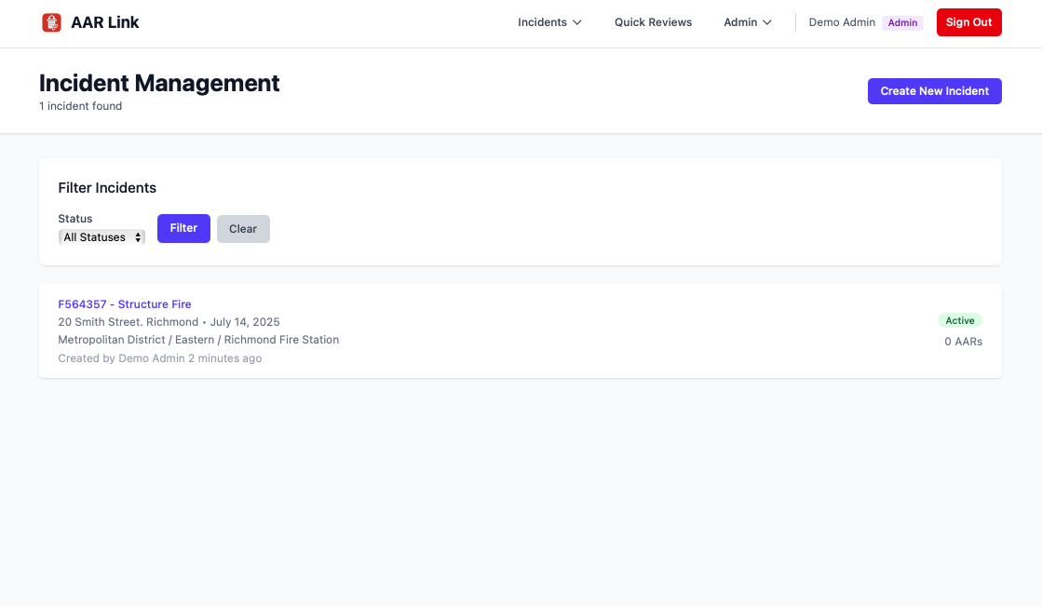Click the Demo Admin username text
Viewport: 1042px width, 606px height.
pos(842,22)
